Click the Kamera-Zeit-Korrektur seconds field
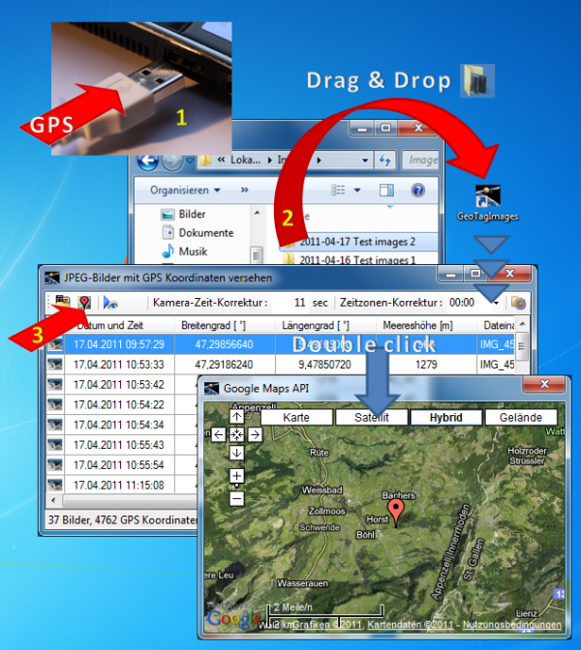581x650 pixels. click(x=290, y=303)
